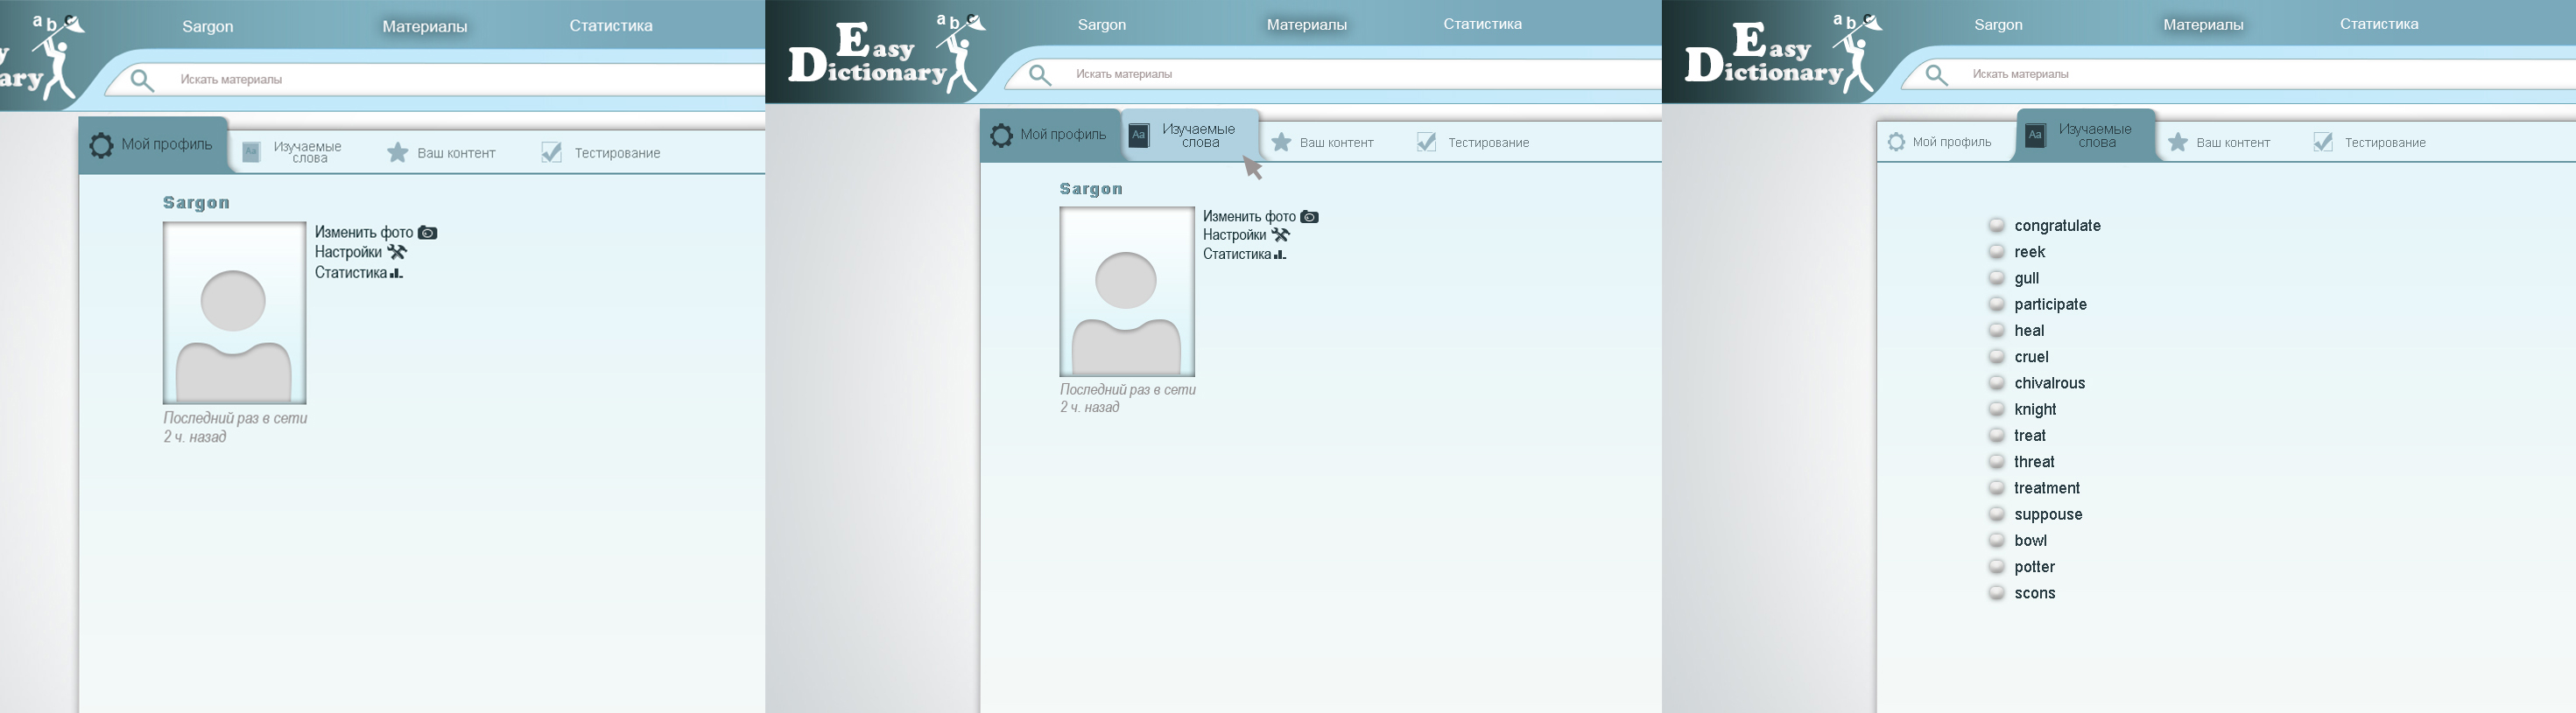Open the word treatment in the list
Image resolution: width=2576 pixels, height=713 pixels.
pyautogui.click(x=2047, y=487)
